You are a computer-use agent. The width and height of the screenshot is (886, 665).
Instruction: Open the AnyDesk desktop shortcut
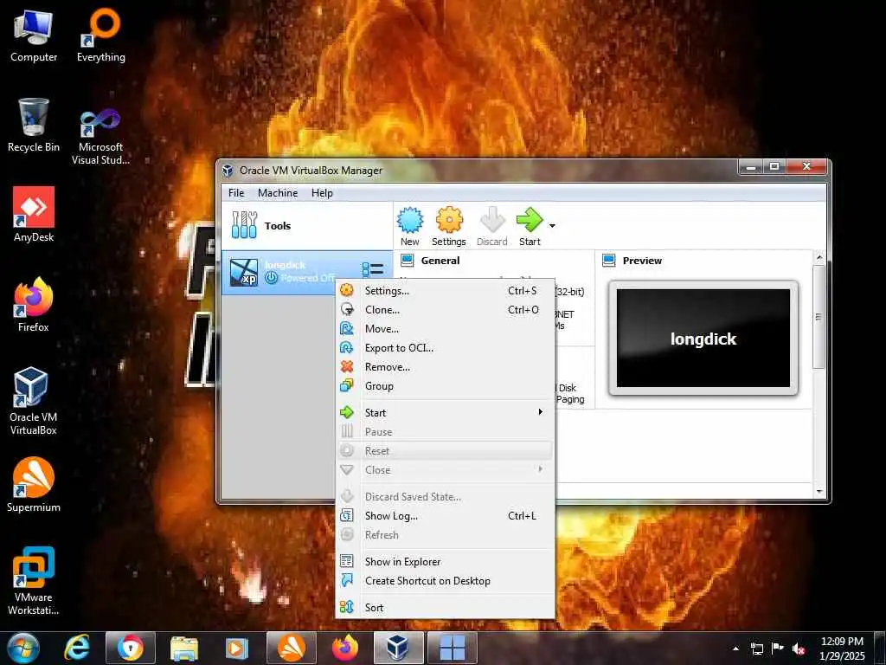(34, 215)
